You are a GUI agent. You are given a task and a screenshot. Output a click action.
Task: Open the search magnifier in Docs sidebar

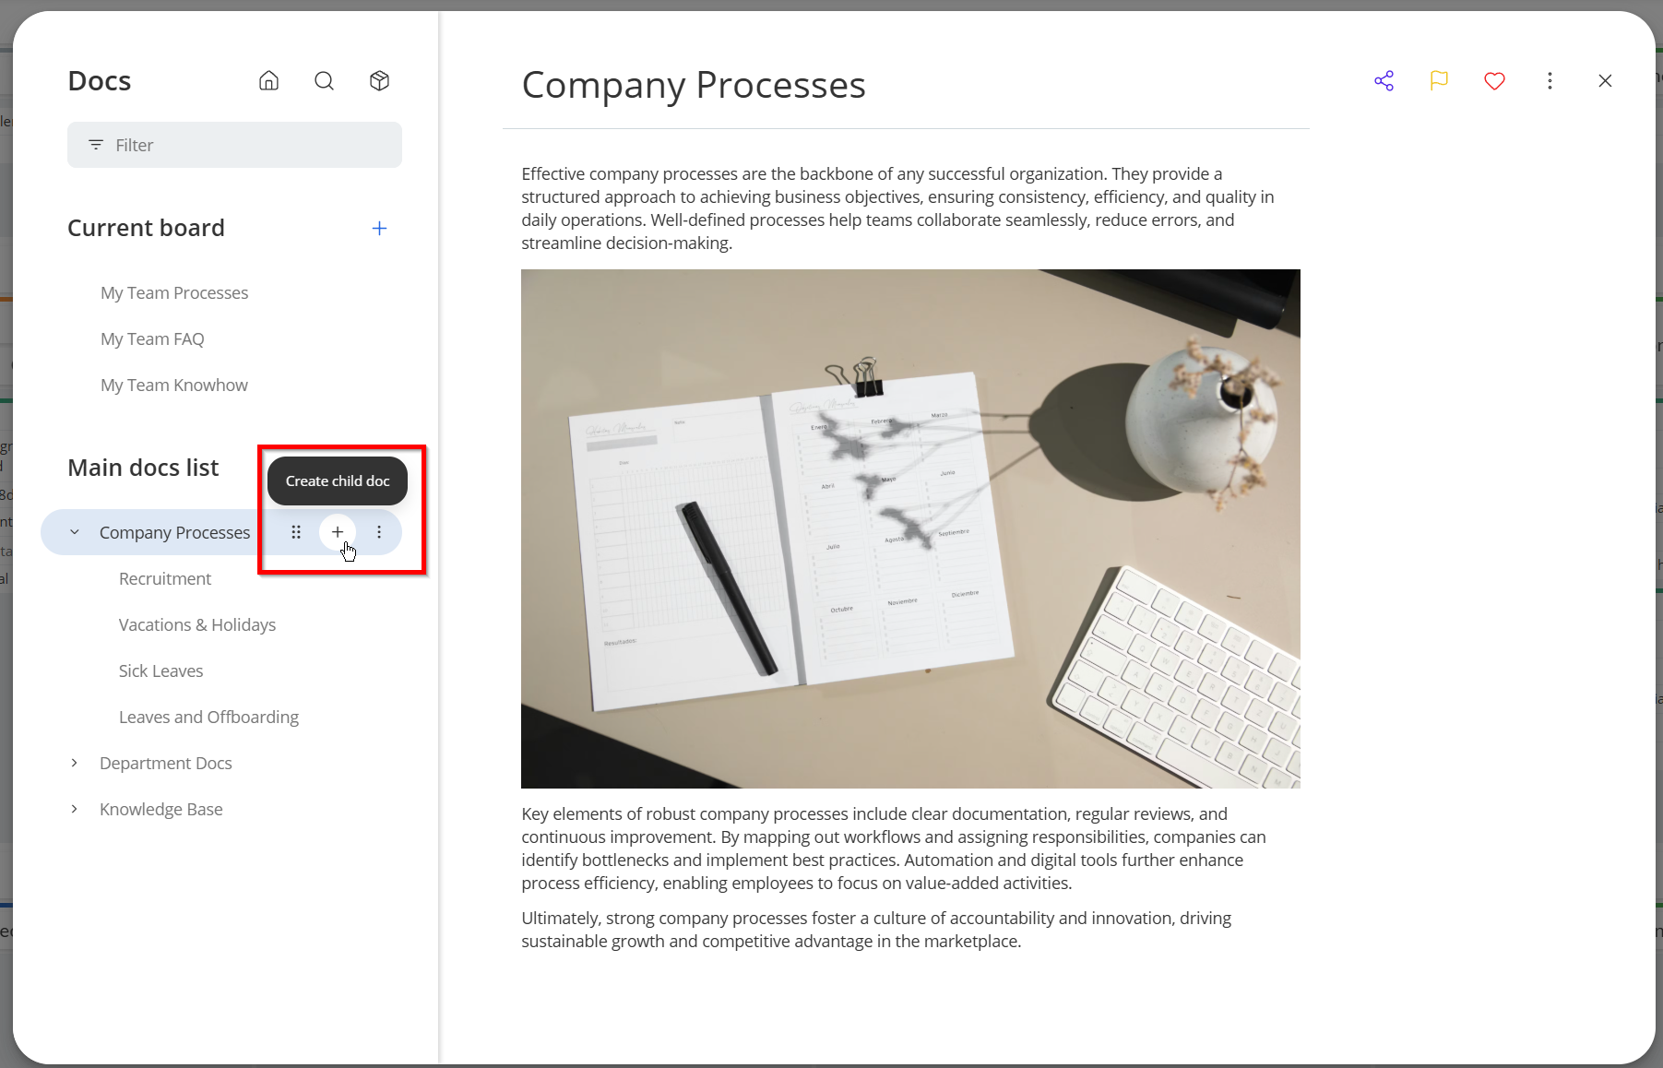324,81
